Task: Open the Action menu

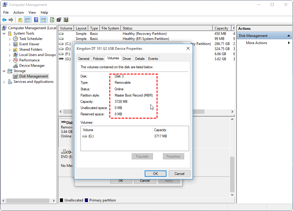Action: (18, 13)
